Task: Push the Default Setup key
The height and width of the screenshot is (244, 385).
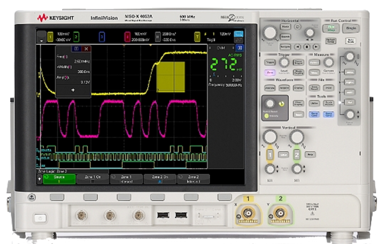Action: [x=331, y=41]
